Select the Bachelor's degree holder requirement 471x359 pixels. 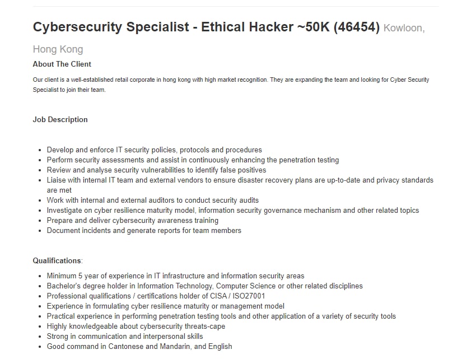coord(204,286)
